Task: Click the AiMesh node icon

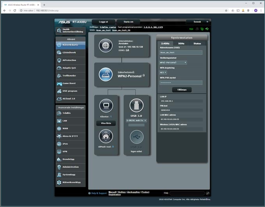Action: [106, 136]
